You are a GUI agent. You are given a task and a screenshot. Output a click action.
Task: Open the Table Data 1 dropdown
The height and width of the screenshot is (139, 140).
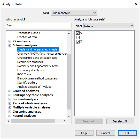(x=109, y=26)
